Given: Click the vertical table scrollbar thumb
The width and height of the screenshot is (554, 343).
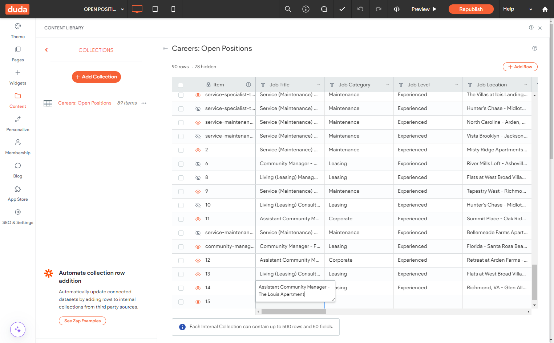Looking at the screenshot, I should tap(534, 282).
